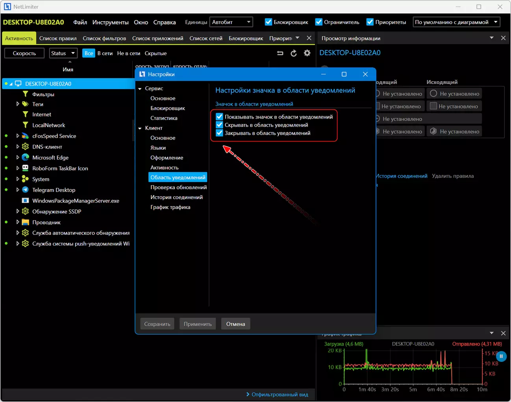The height and width of the screenshot is (402, 511).
Task: Pause the traffic chart with blue pause button
Action: tap(501, 356)
